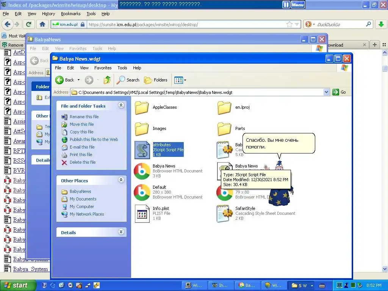Click the Firefox downloads green arrow
The width and height of the screenshot is (388, 291).
[381, 24]
